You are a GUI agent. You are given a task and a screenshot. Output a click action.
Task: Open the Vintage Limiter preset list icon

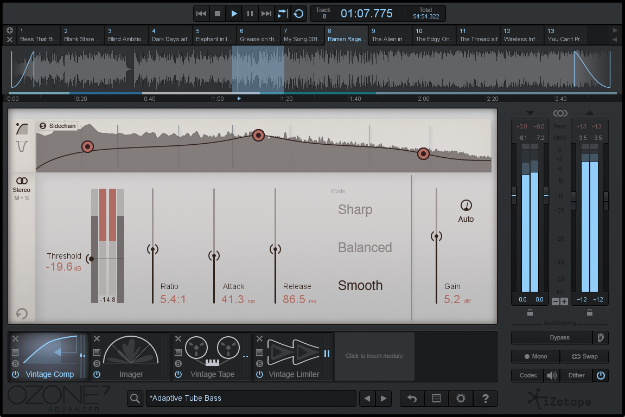tap(259, 352)
